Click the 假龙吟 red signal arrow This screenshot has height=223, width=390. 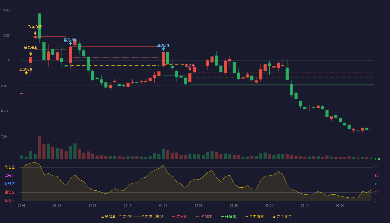tap(190, 69)
